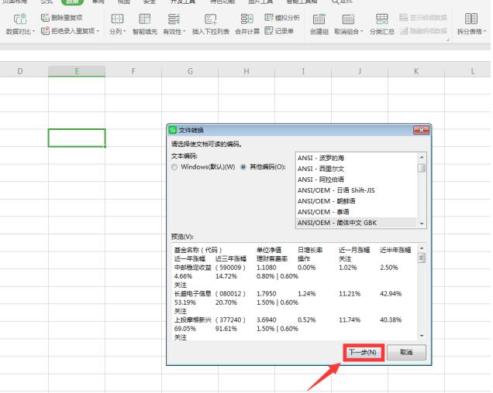The image size is (493, 393).
Task: Click the 拆分表格 split table icon
Action: 471,19
